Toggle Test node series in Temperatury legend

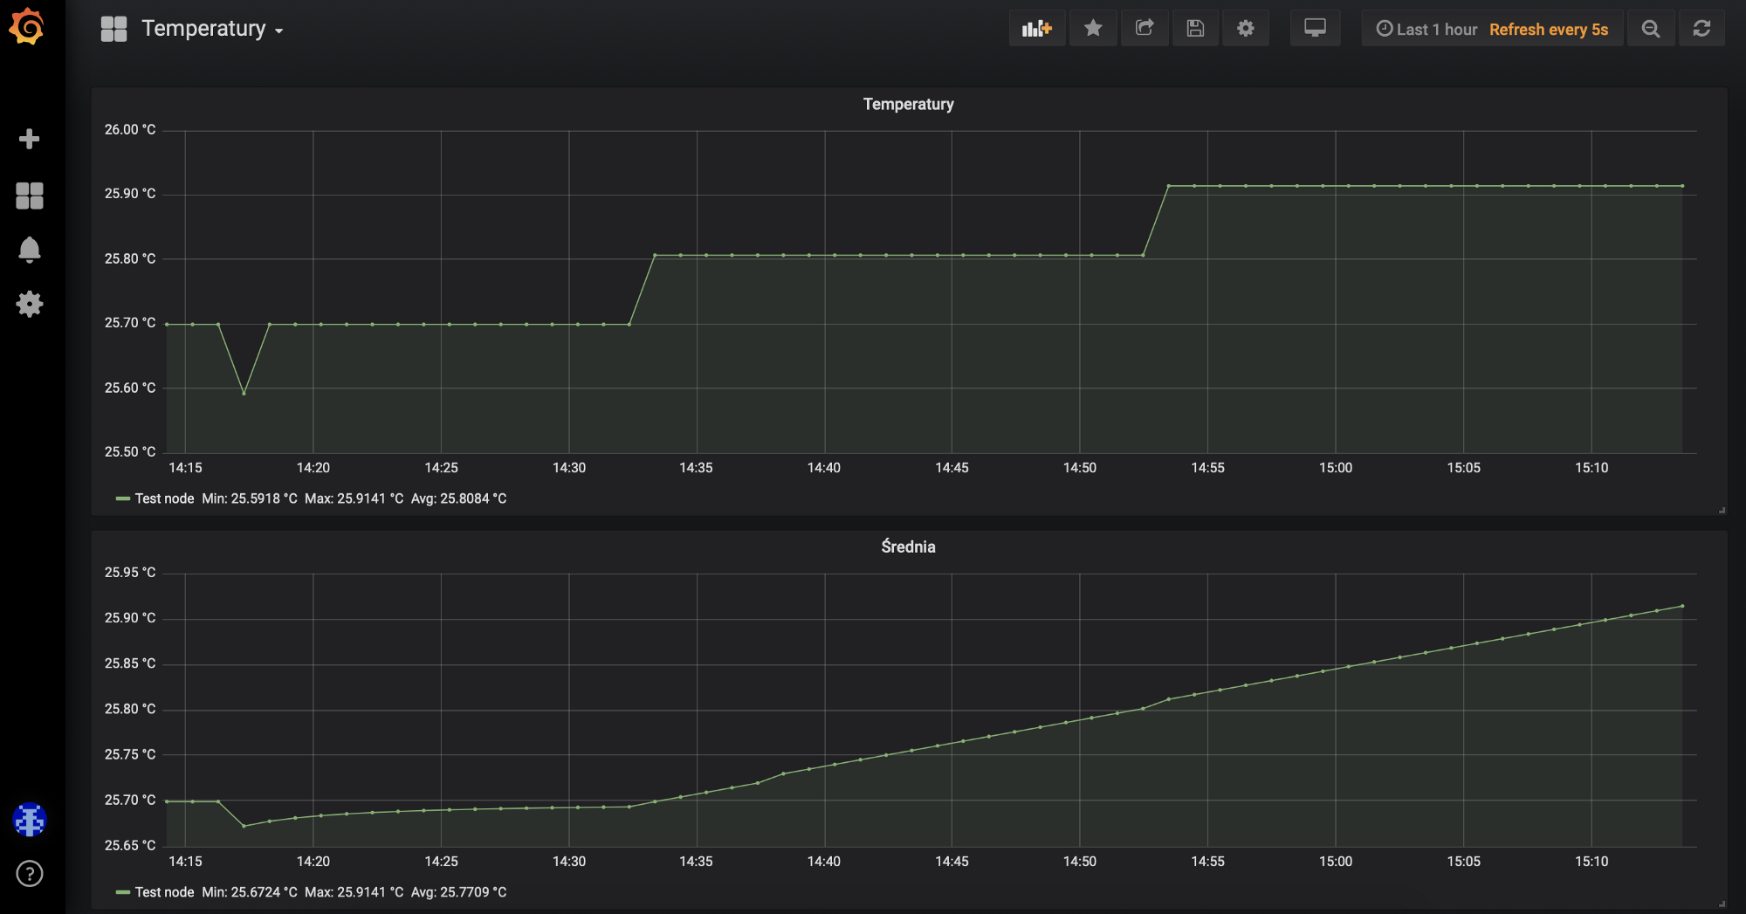[164, 498]
